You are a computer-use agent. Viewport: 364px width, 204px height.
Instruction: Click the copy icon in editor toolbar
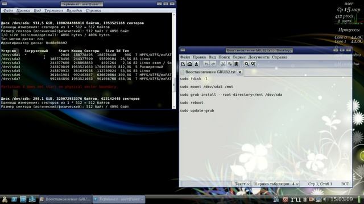coord(230,64)
